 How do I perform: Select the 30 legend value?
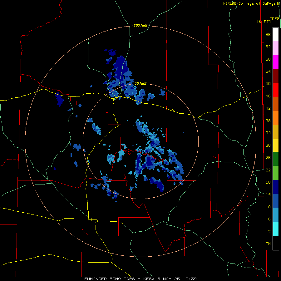point(268,145)
